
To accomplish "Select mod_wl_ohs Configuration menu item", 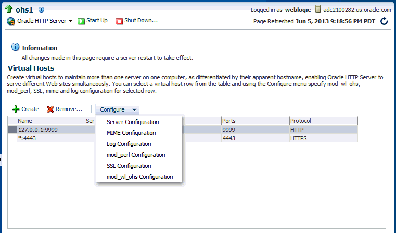I will 140,177.
